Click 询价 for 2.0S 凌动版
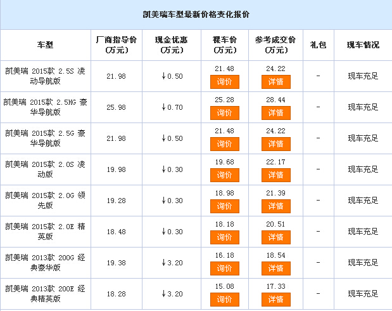This screenshot has height=311, width=392. (x=225, y=175)
